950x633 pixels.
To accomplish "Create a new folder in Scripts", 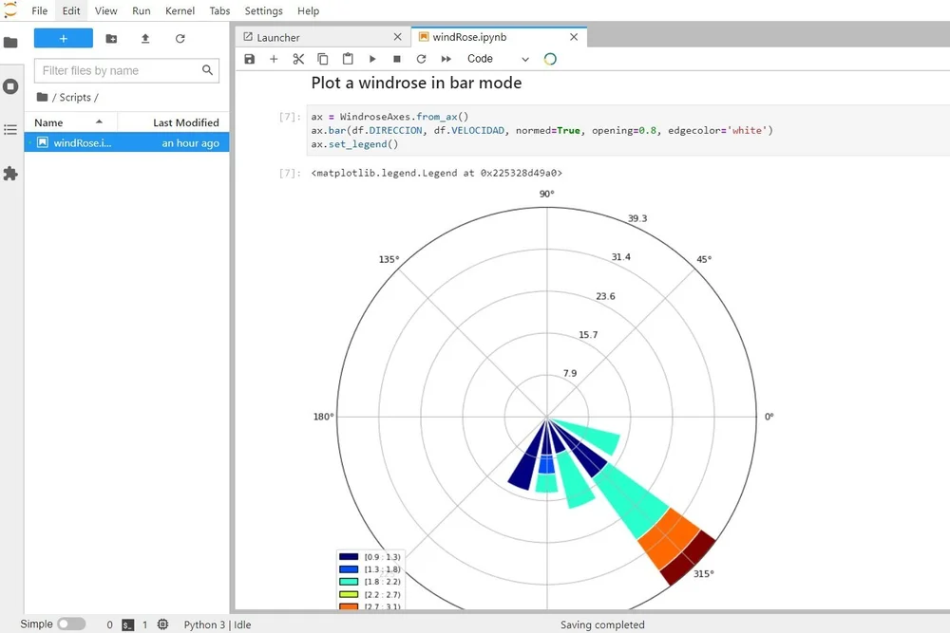I will [x=111, y=38].
